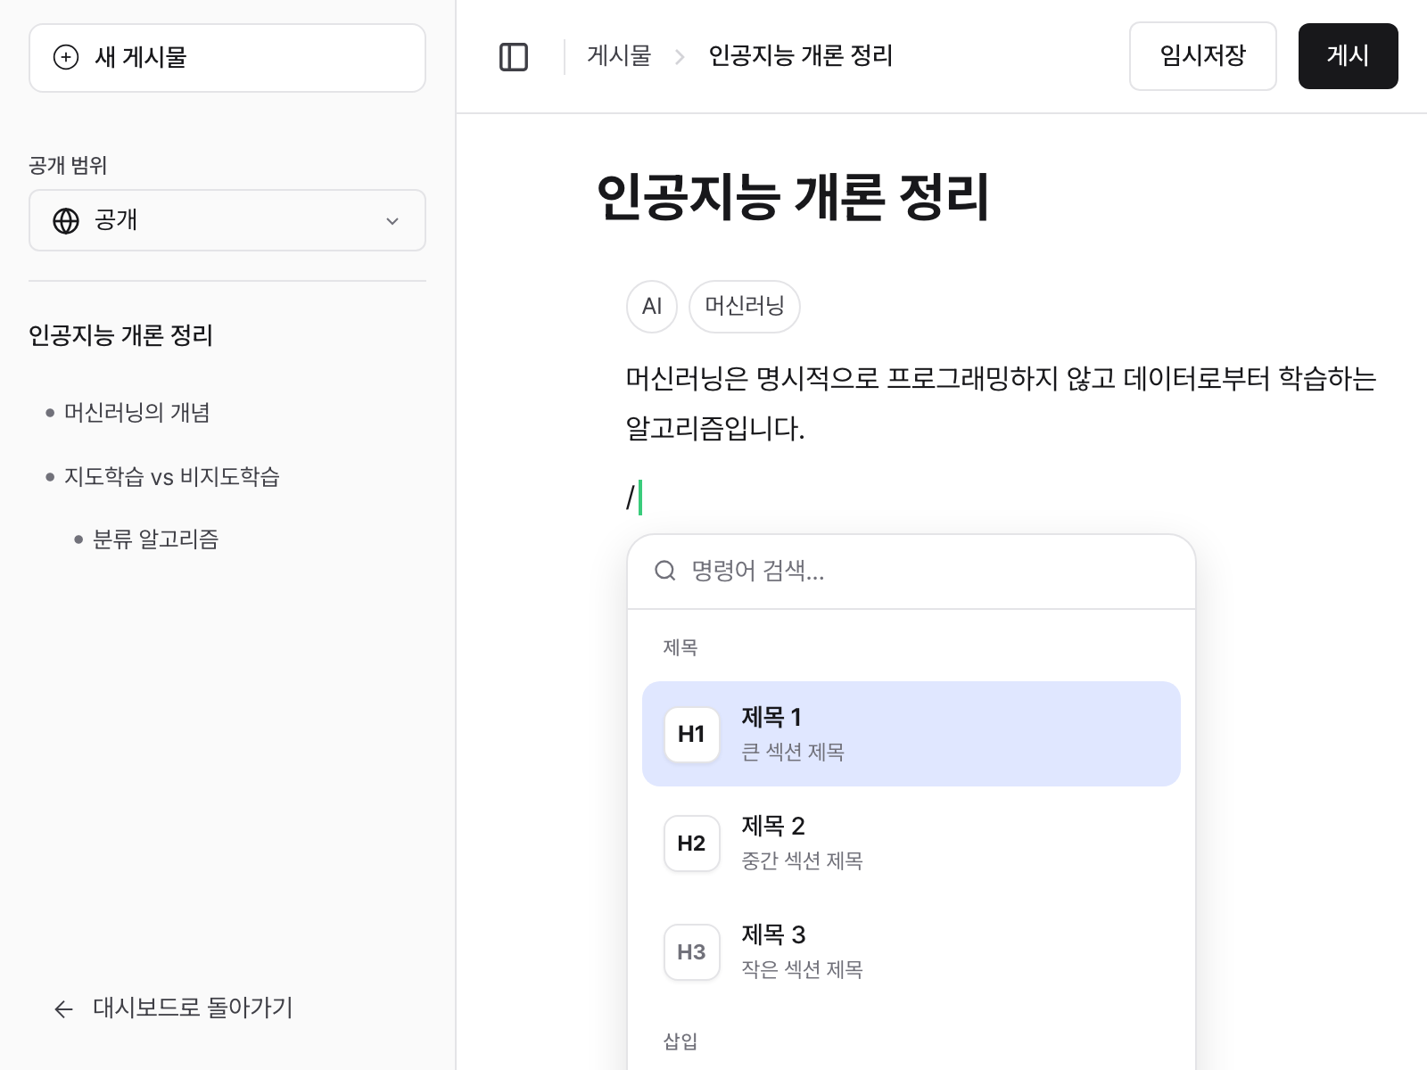The width and height of the screenshot is (1427, 1070).
Task: Click the globe icon in visibility selector
Action: [66, 220]
